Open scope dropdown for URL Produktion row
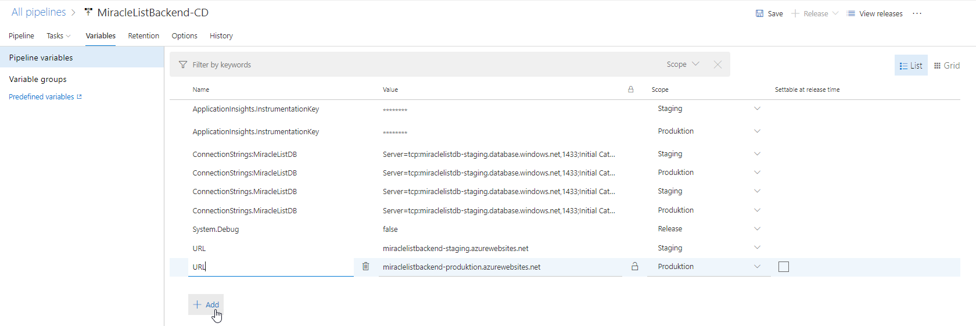The width and height of the screenshot is (976, 326). coord(757,267)
